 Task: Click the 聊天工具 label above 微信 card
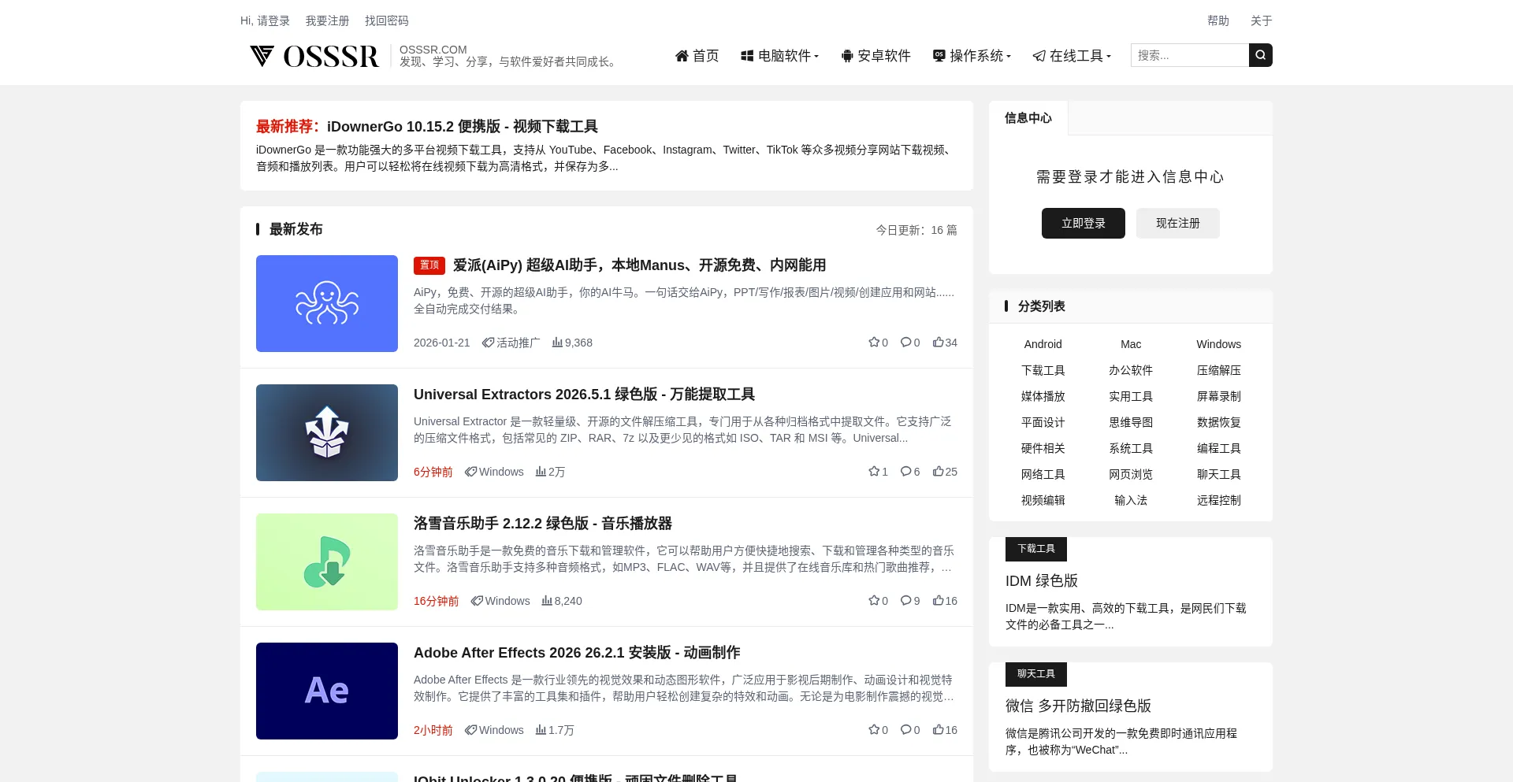click(1036, 674)
